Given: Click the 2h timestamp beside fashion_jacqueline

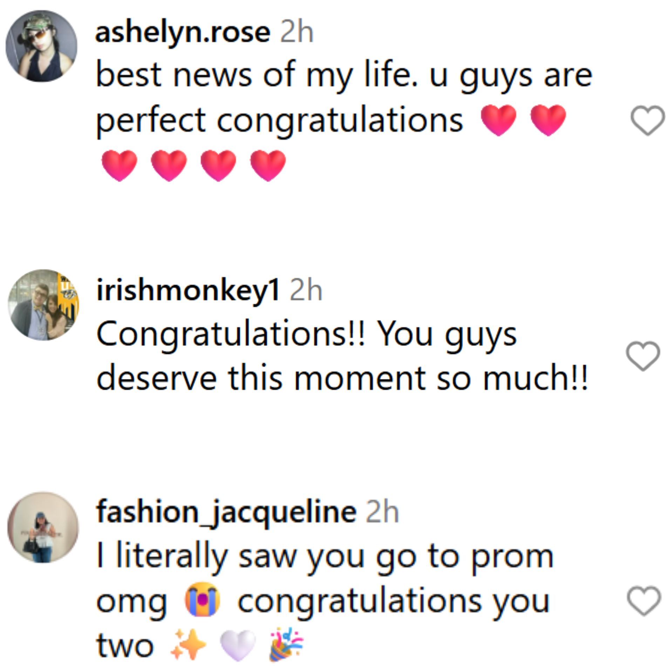Looking at the screenshot, I should pos(382,512).
